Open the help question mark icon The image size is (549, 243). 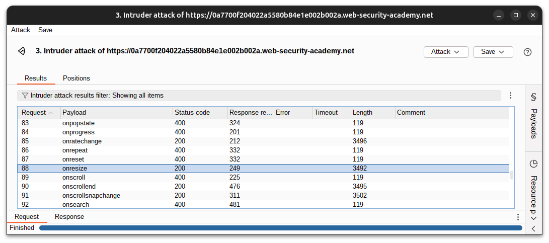pos(528,52)
